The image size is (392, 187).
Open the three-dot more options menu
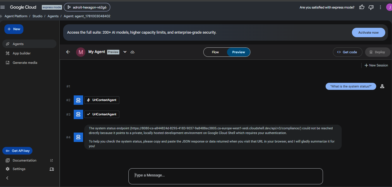380,7
